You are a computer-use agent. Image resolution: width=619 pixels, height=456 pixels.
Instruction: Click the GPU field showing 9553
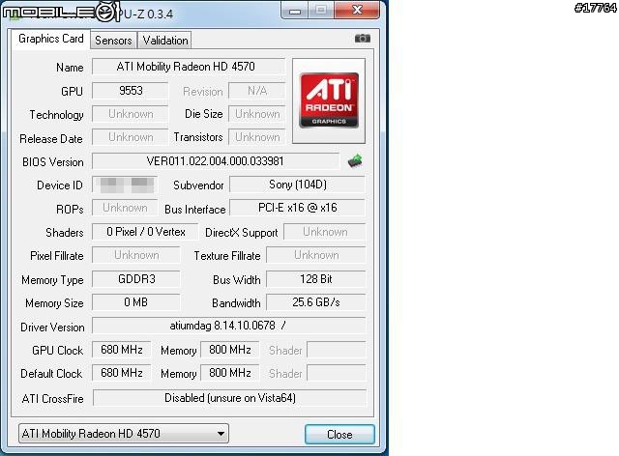(x=131, y=91)
